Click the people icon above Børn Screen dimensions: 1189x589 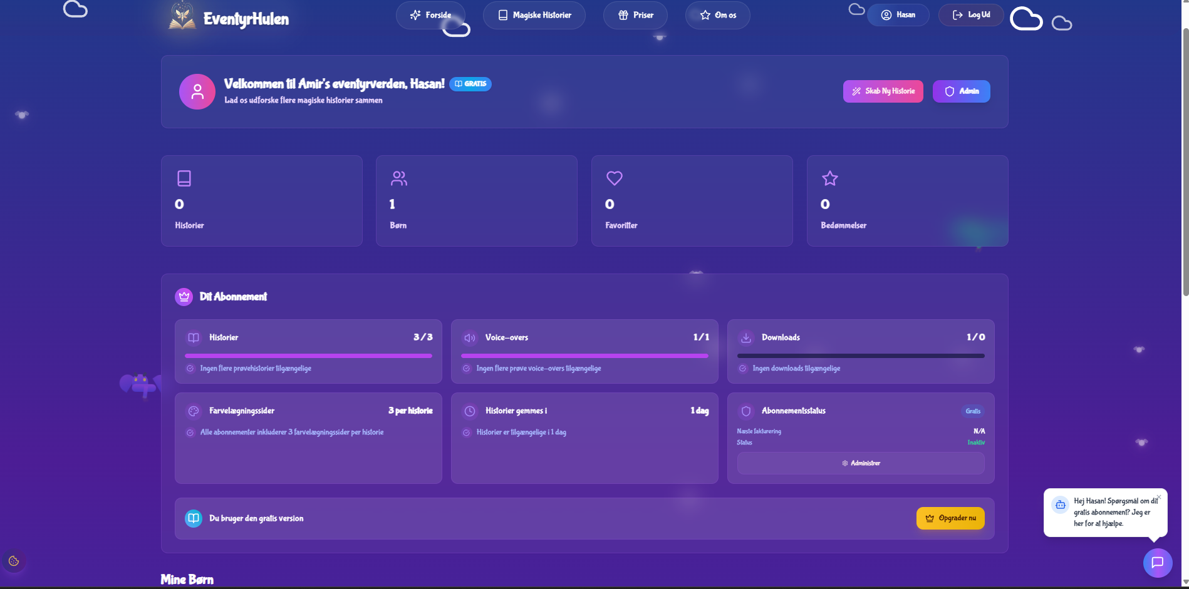(399, 178)
